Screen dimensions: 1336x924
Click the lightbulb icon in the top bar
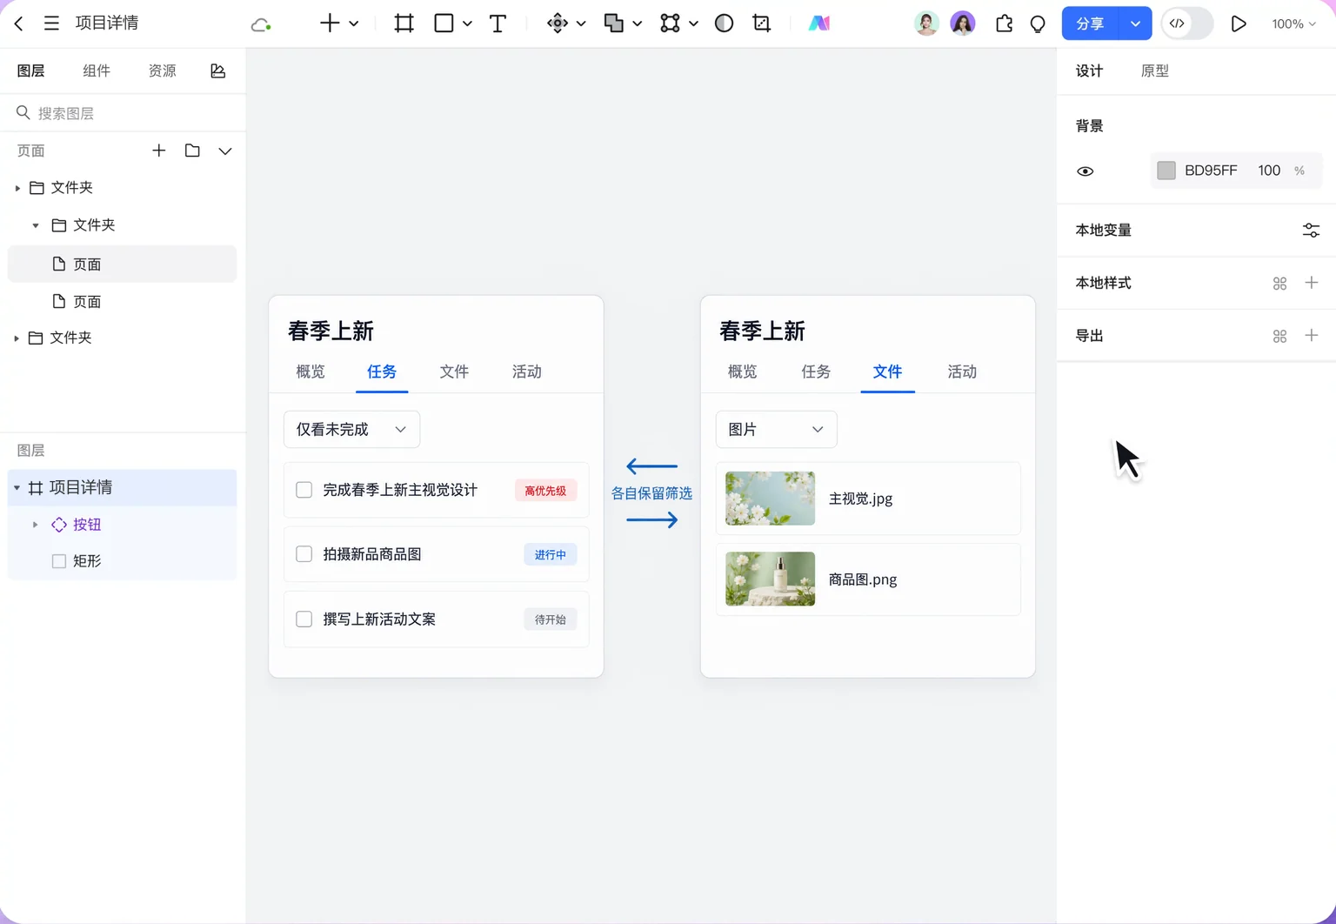[1038, 24]
